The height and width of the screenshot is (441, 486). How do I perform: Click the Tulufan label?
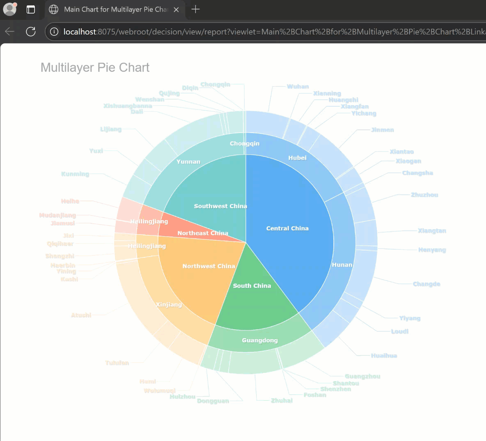(117, 363)
